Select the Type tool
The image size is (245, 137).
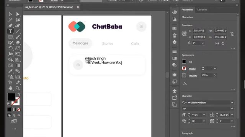[x=10, y=31]
